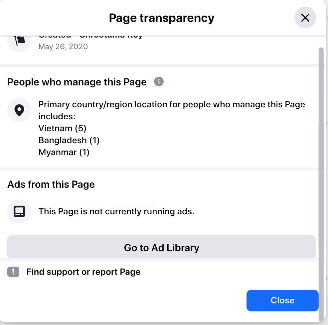Click the ads screen icon
This screenshot has width=328, height=325.
[19, 211]
